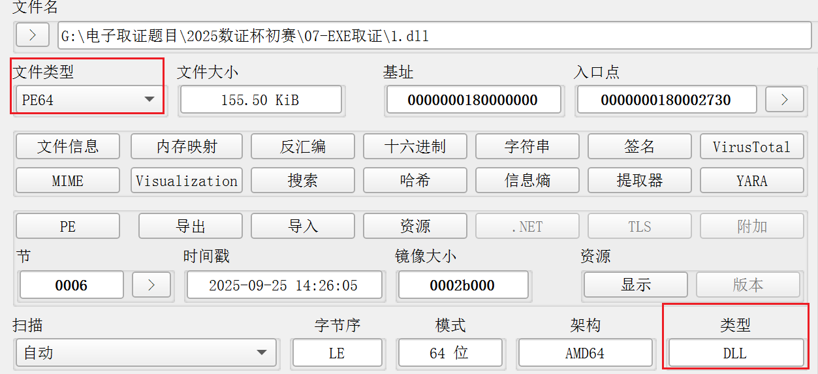
Task: Open the 字符串 strings list
Action: coord(527,147)
